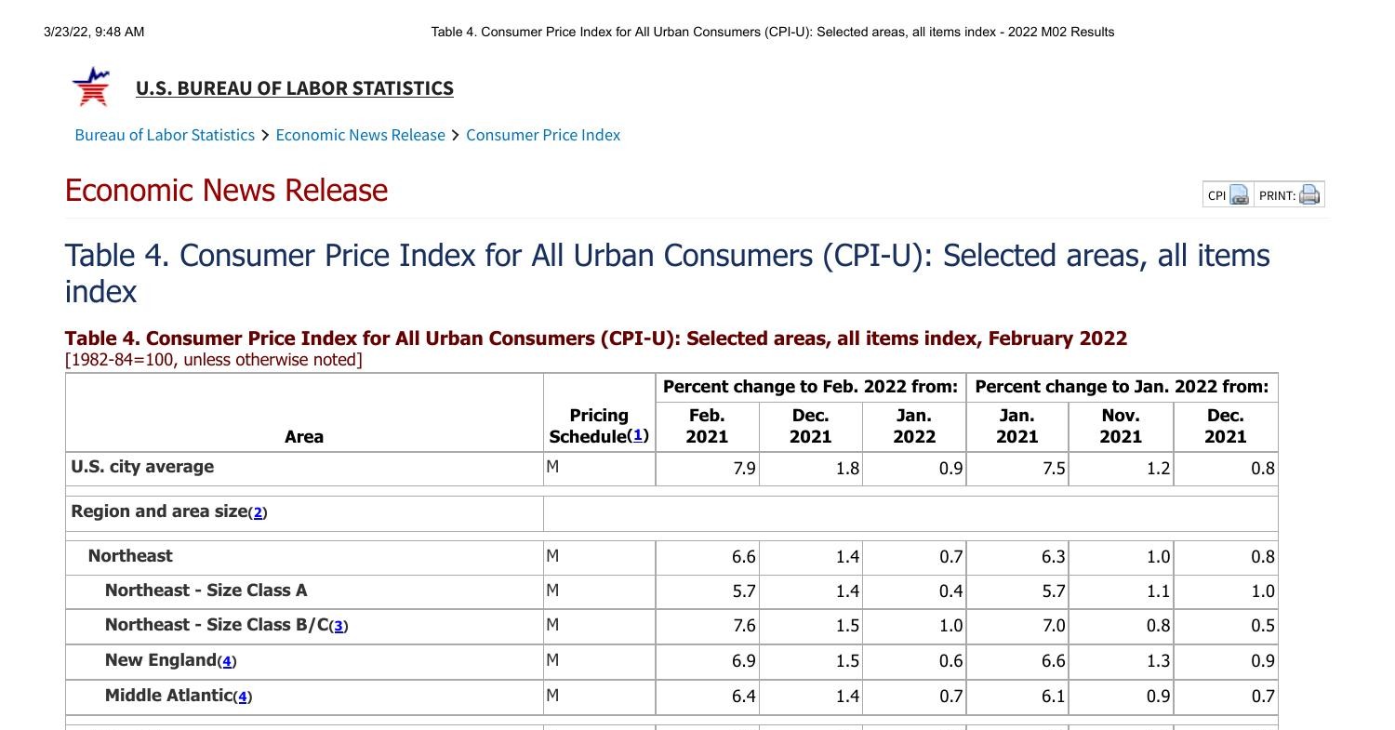The image size is (1395, 730).
Task: Click the printer icon next to PRINT
Action: click(x=1309, y=195)
